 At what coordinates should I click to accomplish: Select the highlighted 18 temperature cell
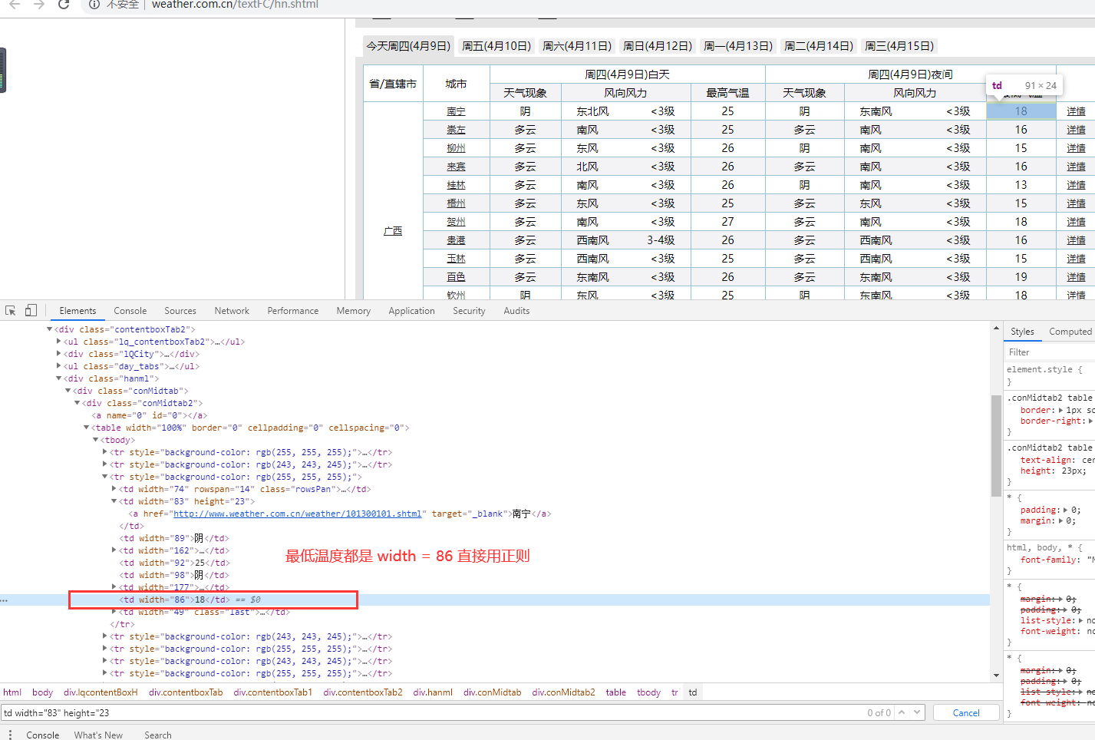coord(1021,111)
